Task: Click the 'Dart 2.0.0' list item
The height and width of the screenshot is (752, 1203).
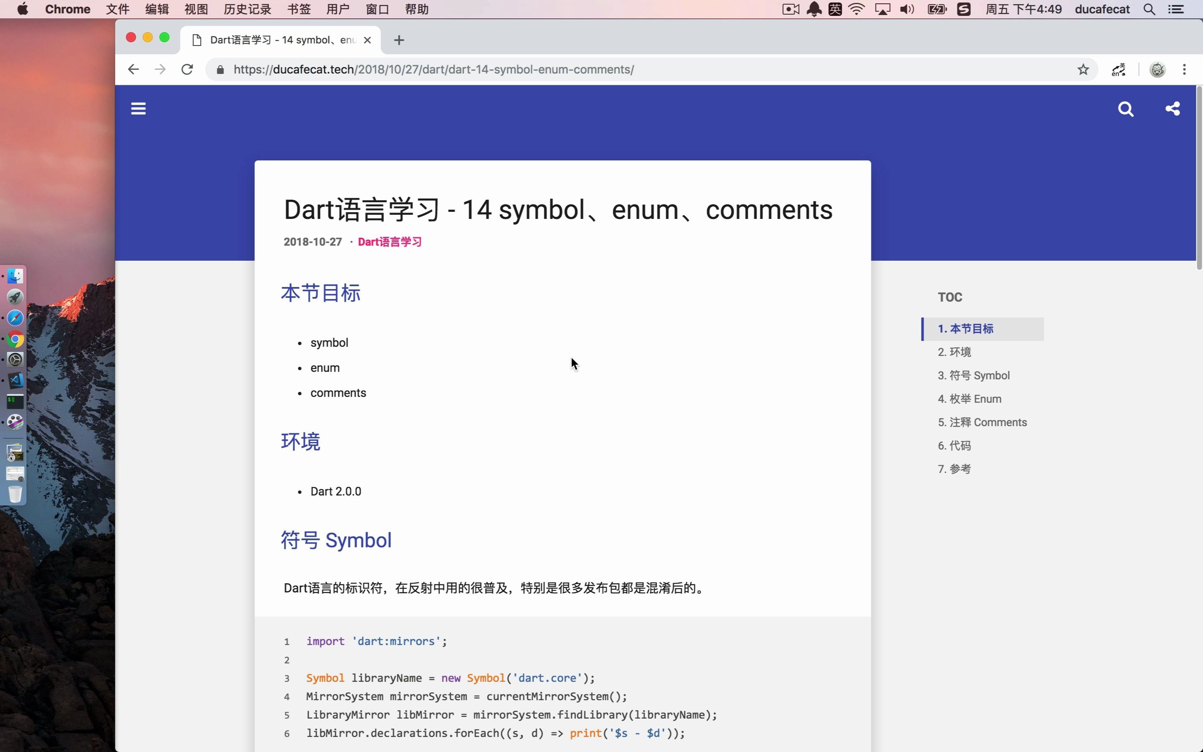Action: pos(335,491)
